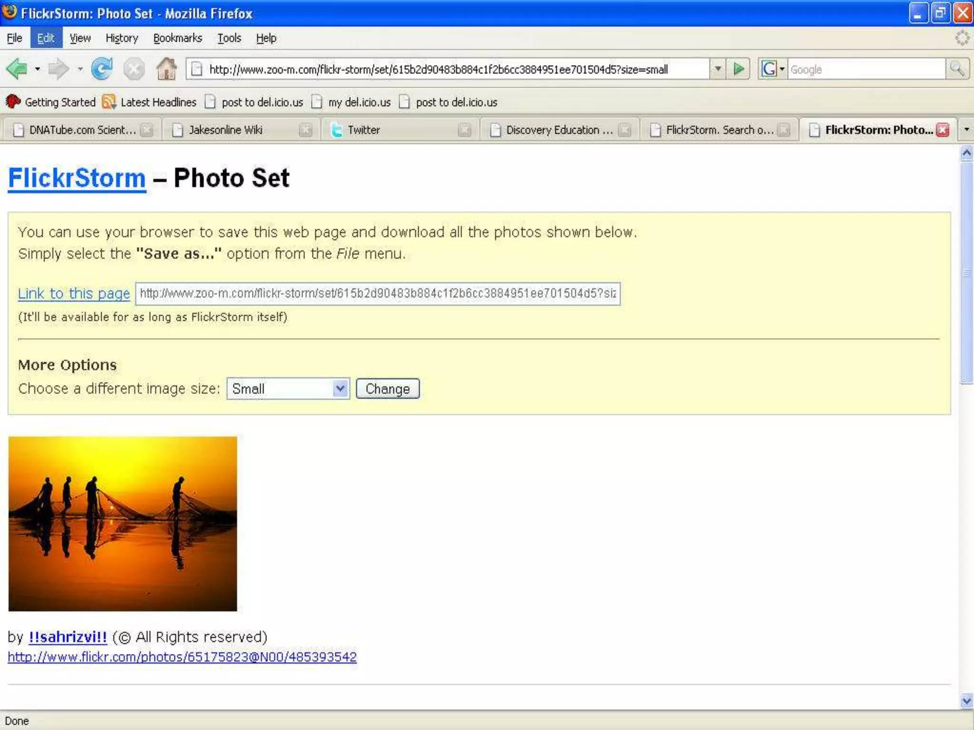Image resolution: width=974 pixels, height=730 pixels.
Task: Expand the address bar history dropdown
Action: (718, 69)
